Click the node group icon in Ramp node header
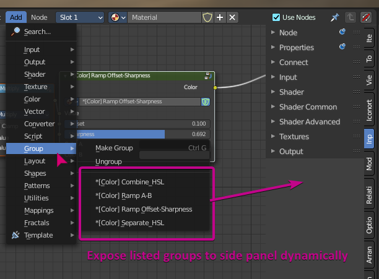 point(208,75)
